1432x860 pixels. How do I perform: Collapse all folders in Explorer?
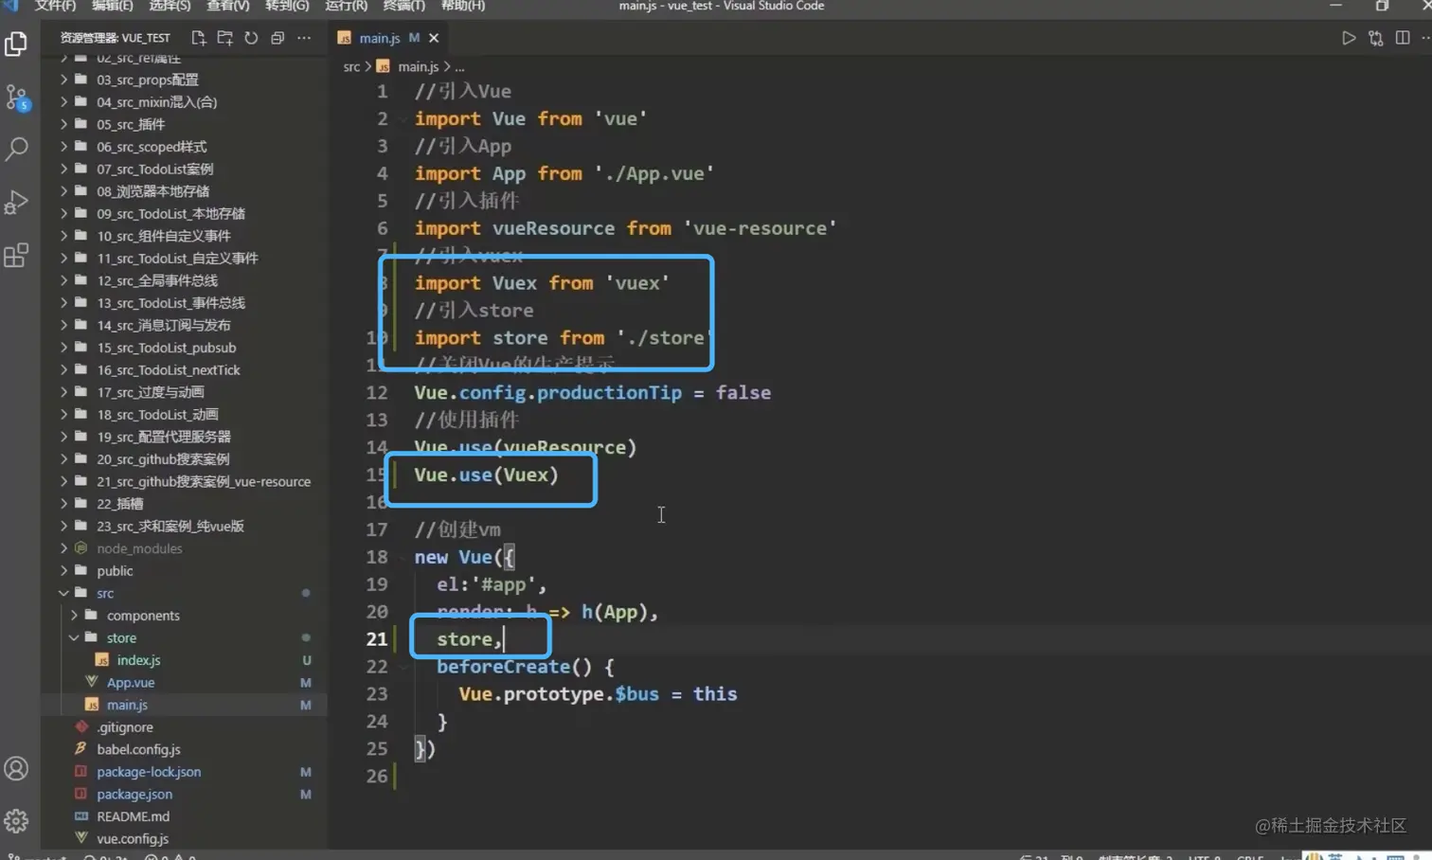pos(277,38)
